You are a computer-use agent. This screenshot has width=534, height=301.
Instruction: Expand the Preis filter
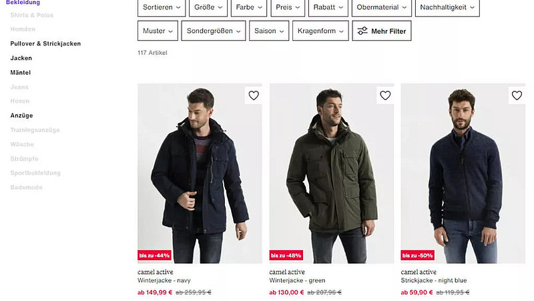tap(288, 7)
